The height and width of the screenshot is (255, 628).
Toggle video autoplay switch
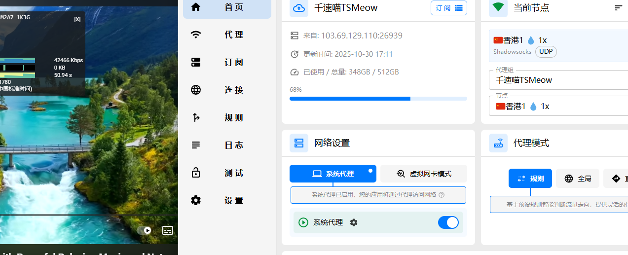144,230
